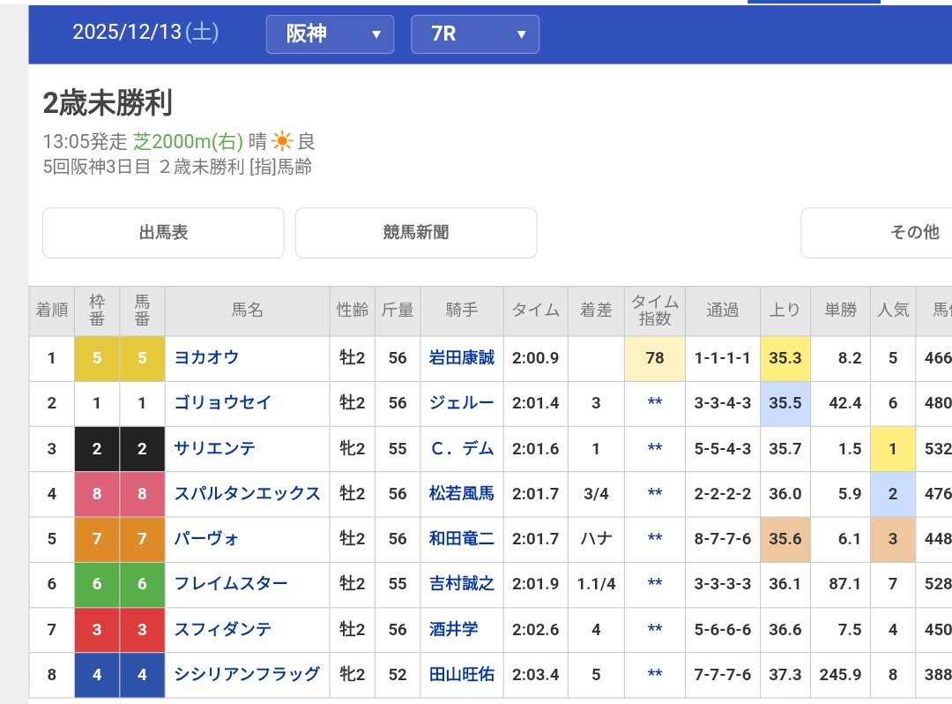Click the 出馬表 button
The height and width of the screenshot is (704, 952).
(x=163, y=233)
